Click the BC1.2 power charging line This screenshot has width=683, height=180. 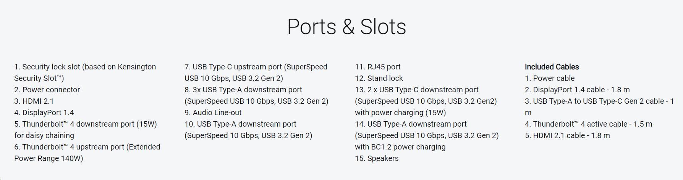(400, 147)
